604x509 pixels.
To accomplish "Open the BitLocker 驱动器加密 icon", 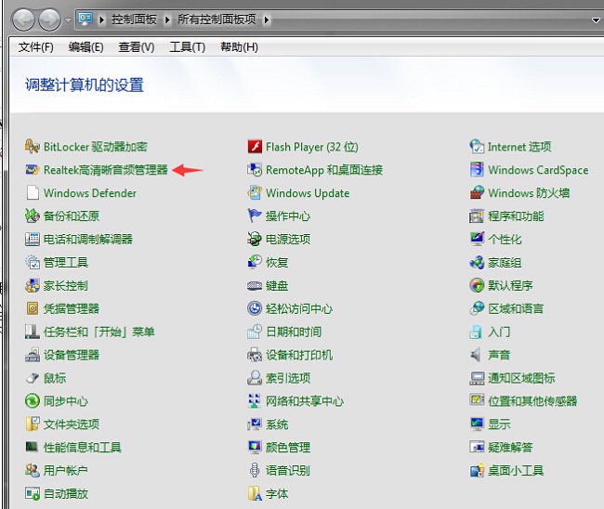I will coord(33,147).
